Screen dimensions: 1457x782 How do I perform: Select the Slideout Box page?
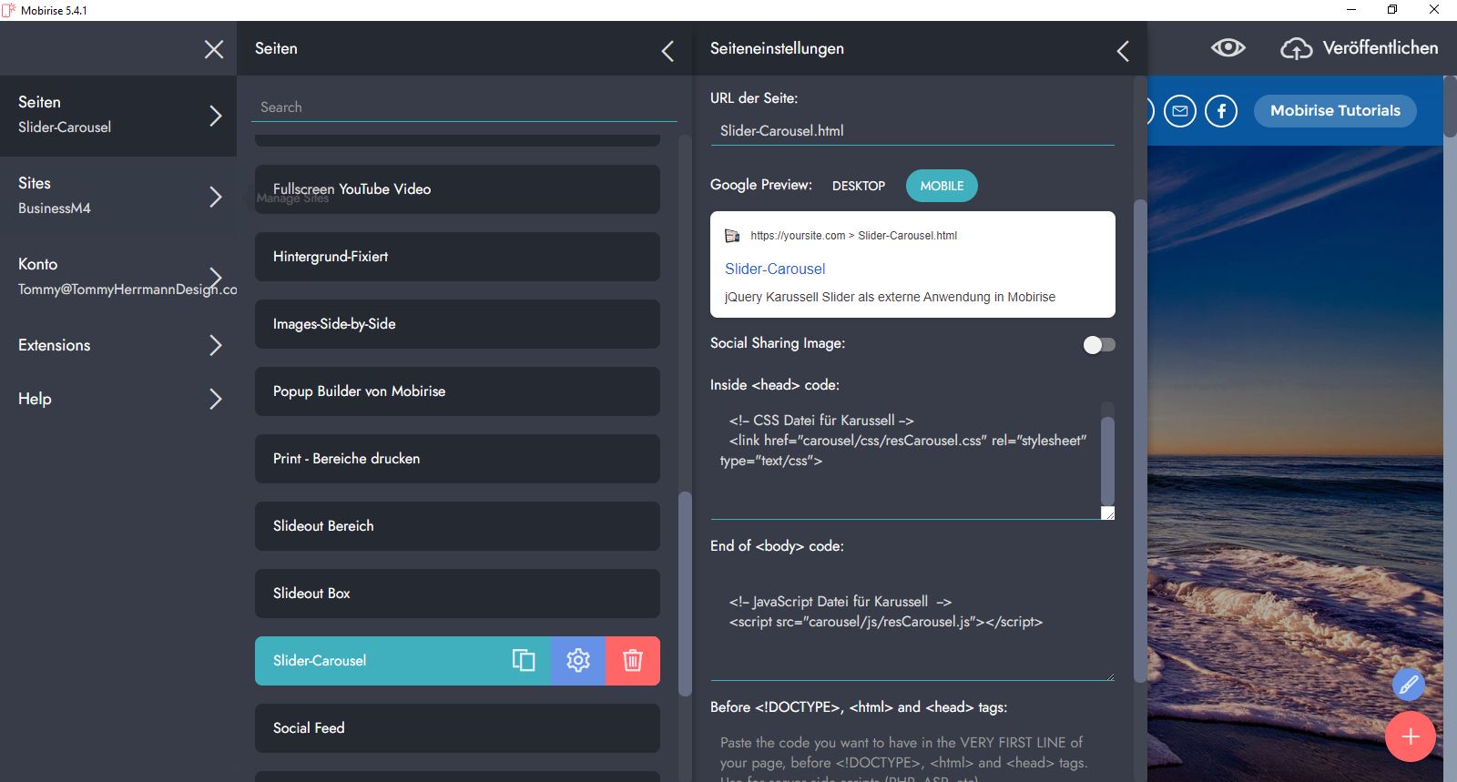[x=457, y=594]
